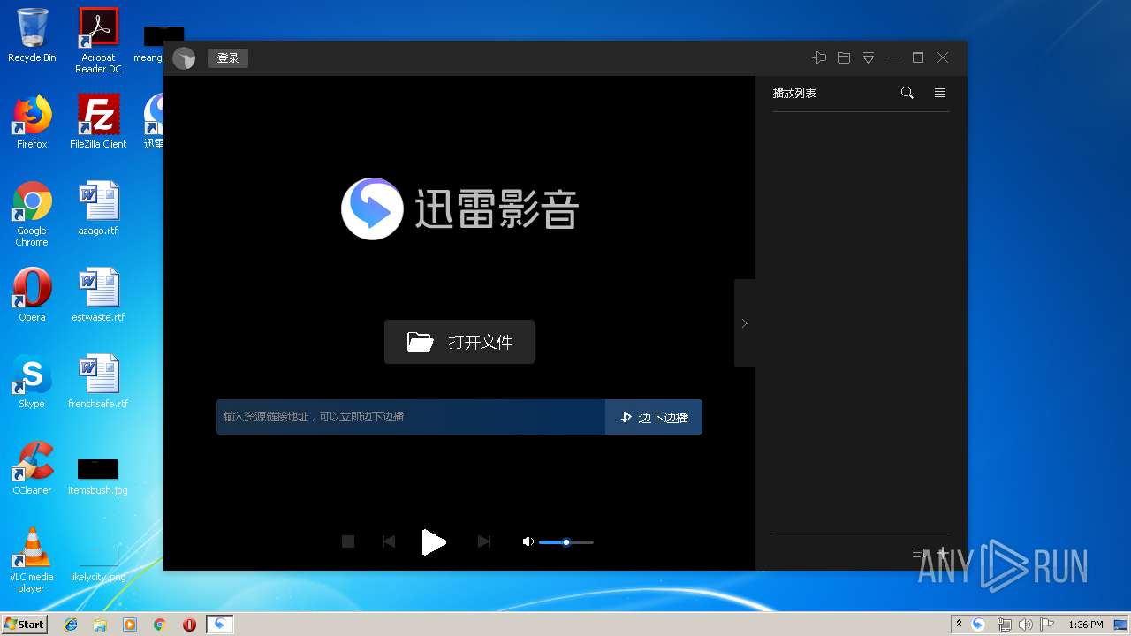Open the user avatar icon in title bar
The width and height of the screenshot is (1131, 636).
click(184, 58)
